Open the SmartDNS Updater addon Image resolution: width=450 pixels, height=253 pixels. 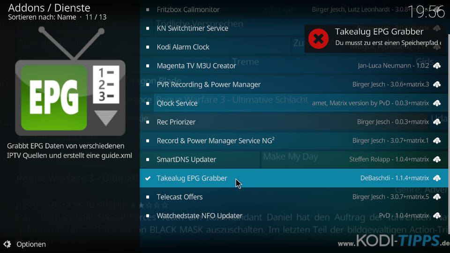pyautogui.click(x=294, y=159)
